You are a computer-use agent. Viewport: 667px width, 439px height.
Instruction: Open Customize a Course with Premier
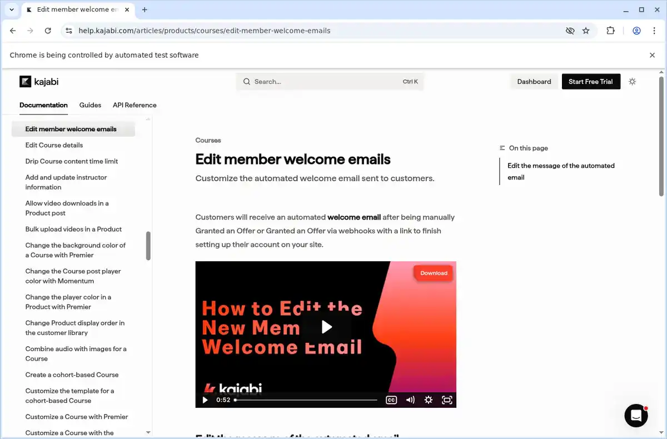coord(77,417)
